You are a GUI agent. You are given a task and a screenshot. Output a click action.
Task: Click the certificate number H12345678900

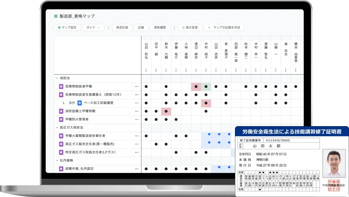point(278,140)
